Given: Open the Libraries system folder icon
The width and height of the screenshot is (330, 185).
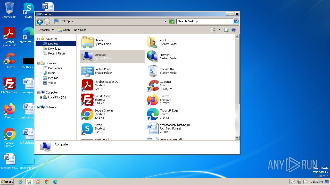Looking at the screenshot, I should [87, 42].
